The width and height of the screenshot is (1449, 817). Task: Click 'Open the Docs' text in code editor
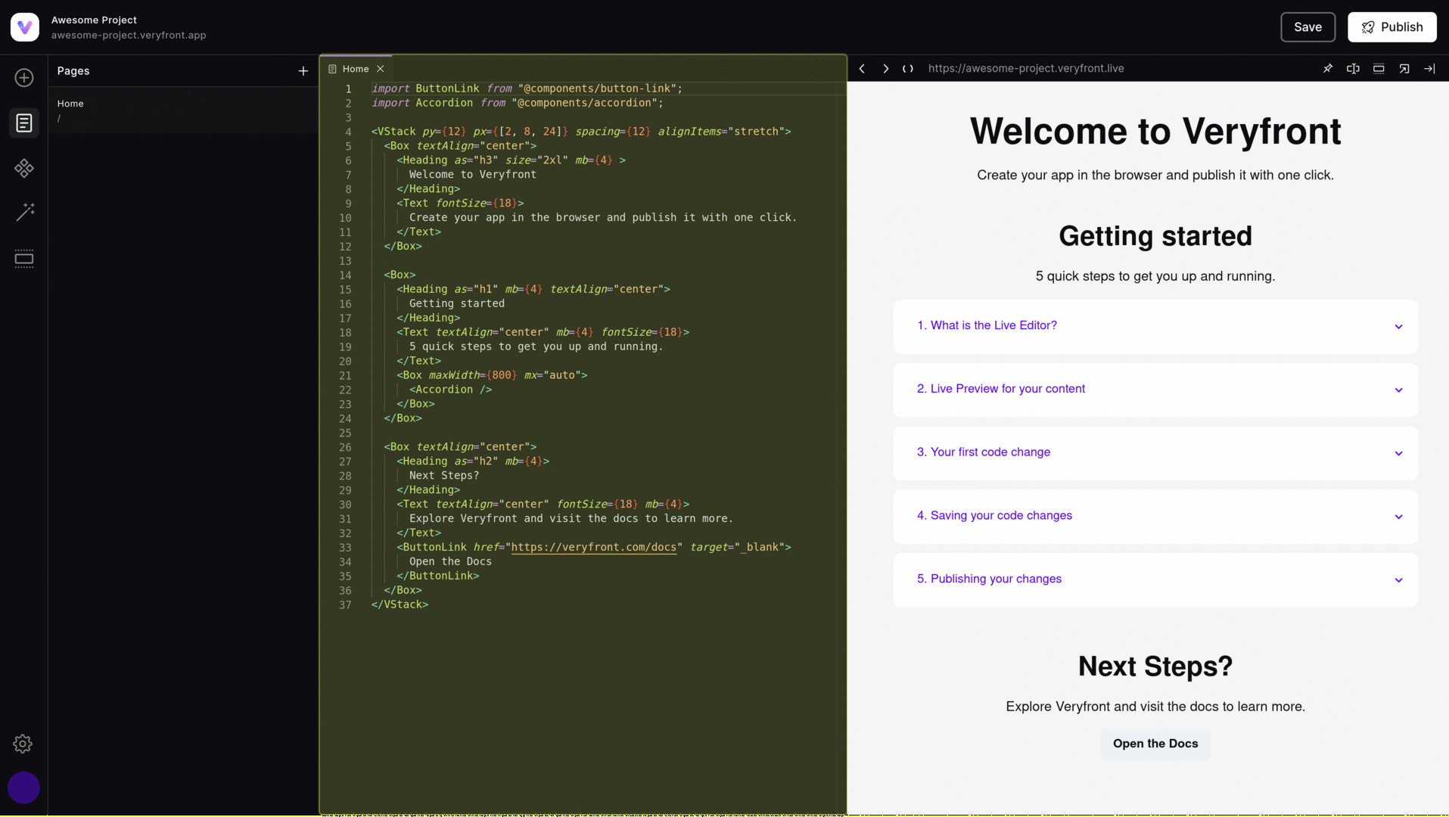tap(450, 561)
